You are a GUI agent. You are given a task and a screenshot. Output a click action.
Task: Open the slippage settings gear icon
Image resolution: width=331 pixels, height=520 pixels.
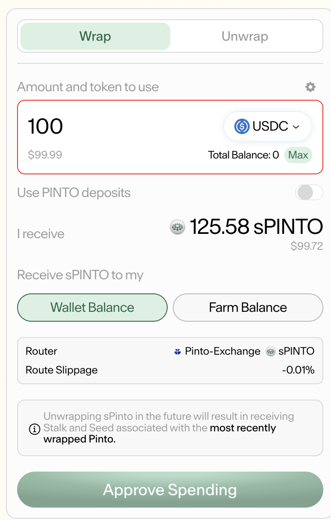[310, 87]
